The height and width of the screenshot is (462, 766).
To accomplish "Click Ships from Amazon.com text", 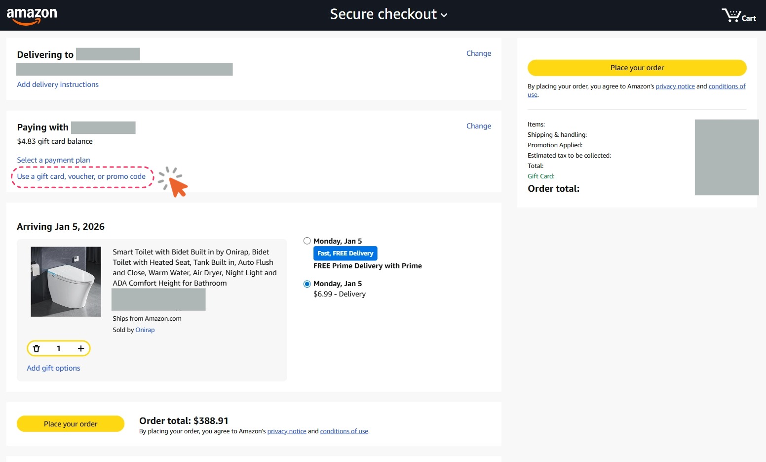I will [x=147, y=319].
